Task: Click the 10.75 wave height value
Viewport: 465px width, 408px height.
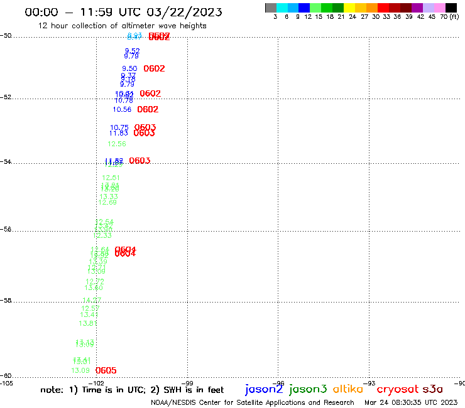Action: pos(119,127)
